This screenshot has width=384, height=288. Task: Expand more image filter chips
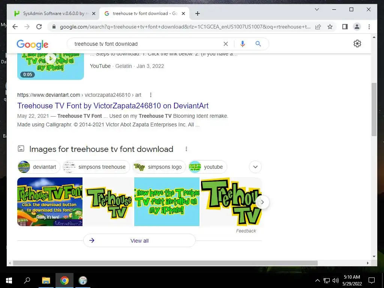[255, 167]
